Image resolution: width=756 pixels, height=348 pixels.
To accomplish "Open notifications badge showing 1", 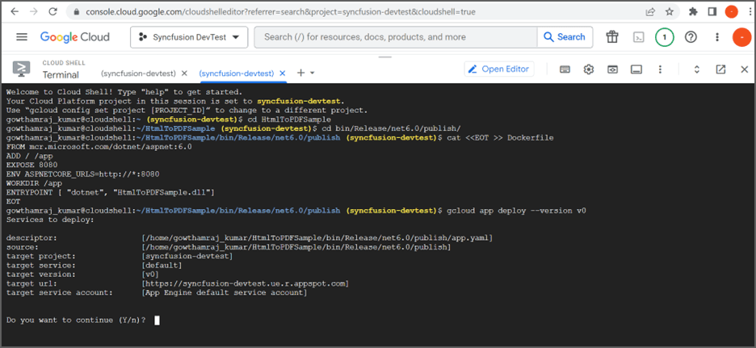I will pyautogui.click(x=665, y=37).
